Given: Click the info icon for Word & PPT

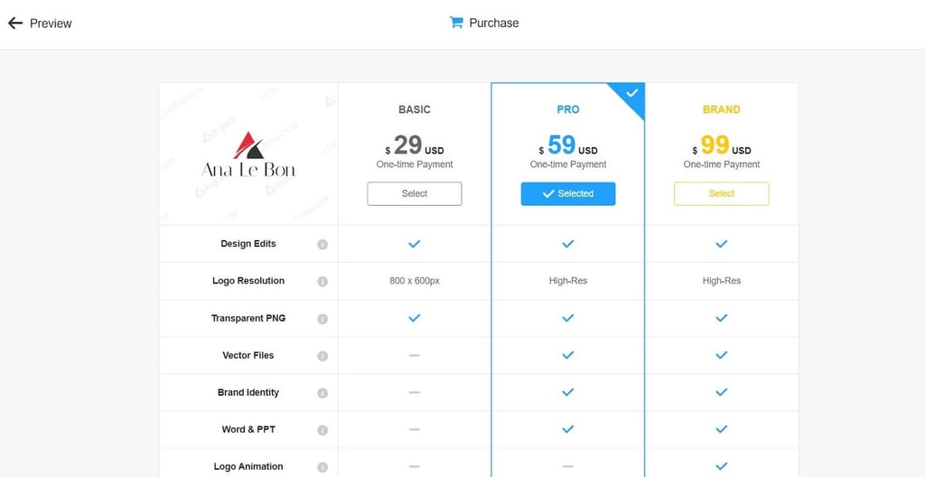Looking at the screenshot, I should [x=322, y=430].
